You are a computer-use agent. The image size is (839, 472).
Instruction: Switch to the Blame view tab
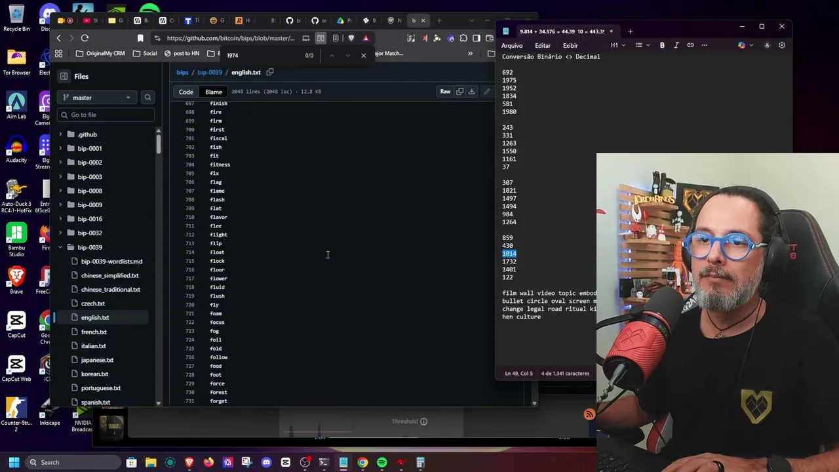click(x=214, y=92)
